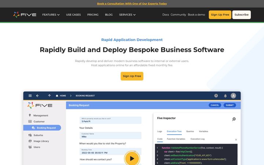
Task: Open the Use Cases menu item
Action: 73,15
